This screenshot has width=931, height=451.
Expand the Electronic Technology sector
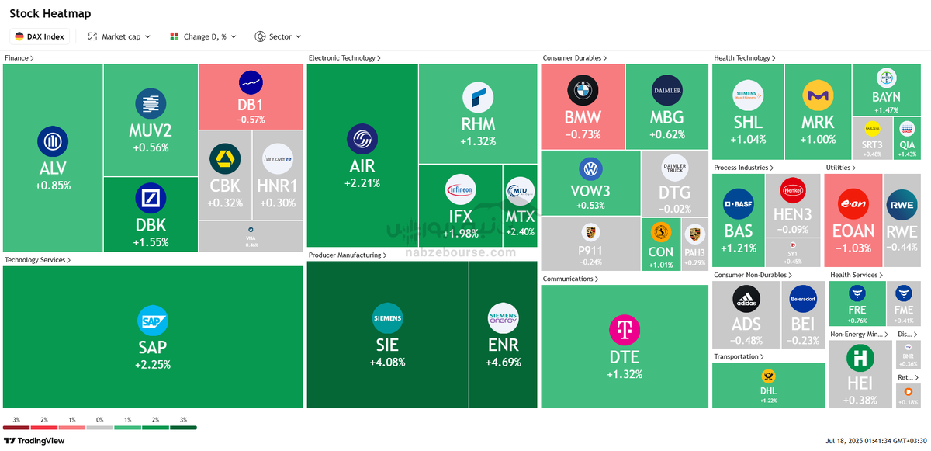point(344,58)
